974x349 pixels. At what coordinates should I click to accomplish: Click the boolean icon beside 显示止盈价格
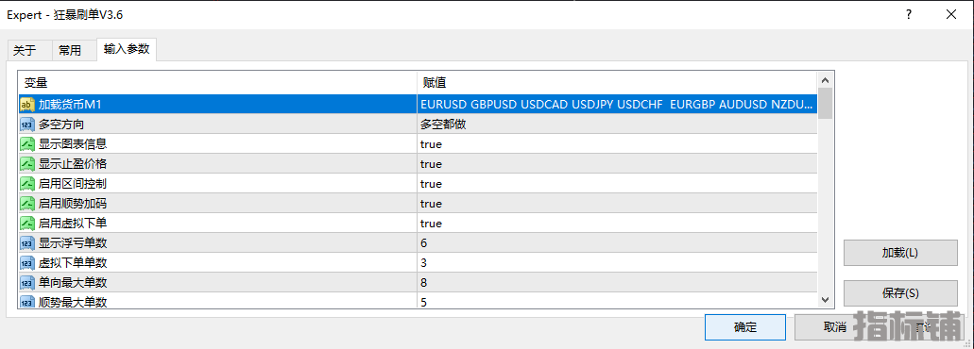click(27, 163)
